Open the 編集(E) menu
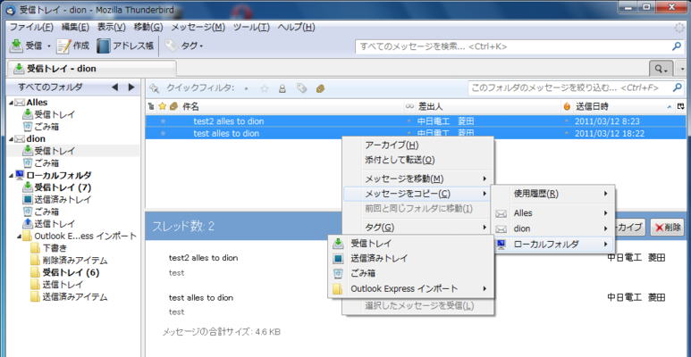The width and height of the screenshot is (691, 357). [75, 27]
